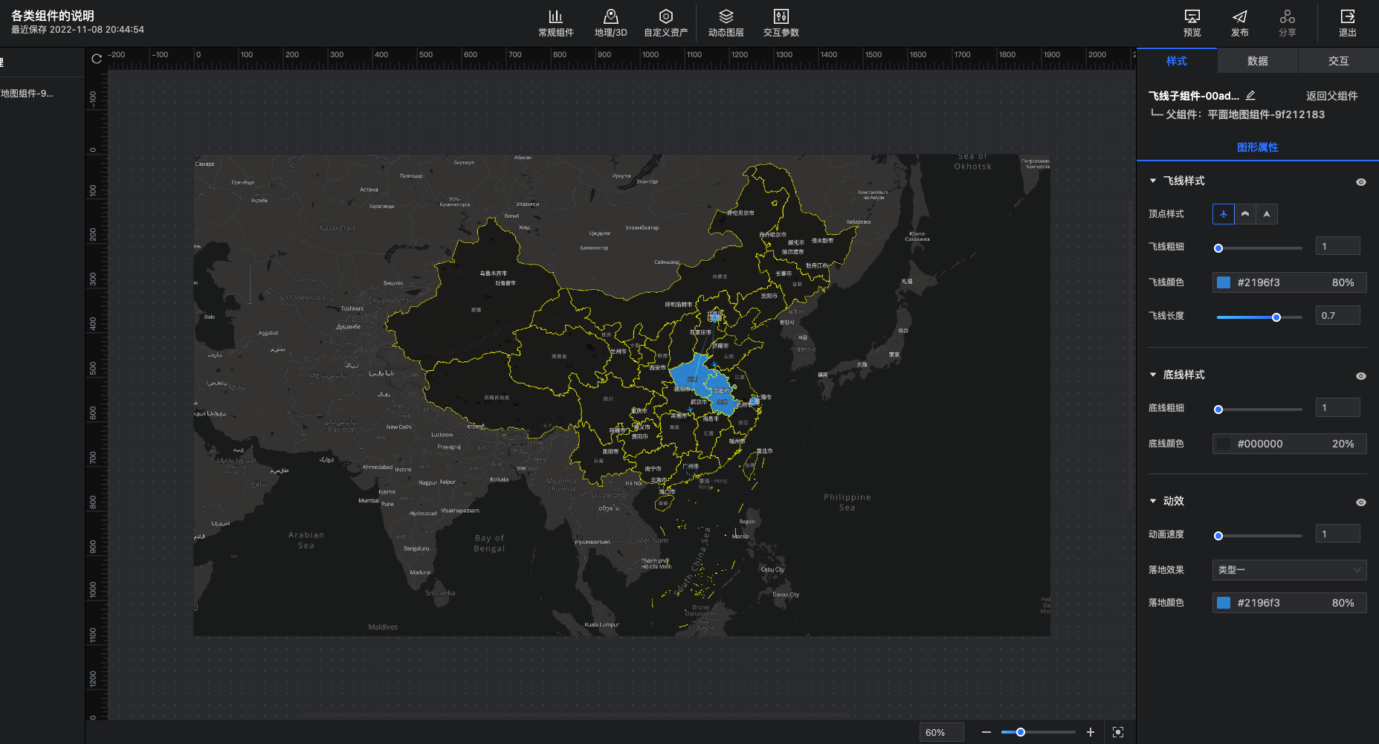The height and width of the screenshot is (744, 1379).
Task: Collapse the 底线样式 section
Action: click(1153, 375)
